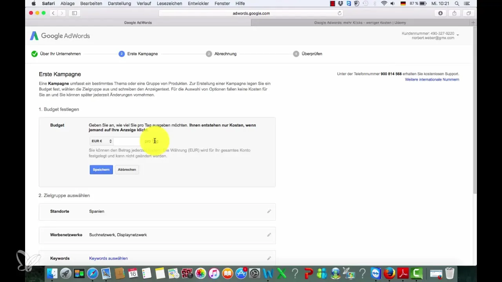The image size is (502, 282).
Task: Reload the page with the refresh icon
Action: click(x=340, y=13)
